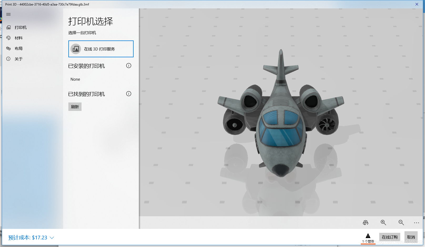
Task: Click the 材料 palette icon
Action: click(8, 38)
